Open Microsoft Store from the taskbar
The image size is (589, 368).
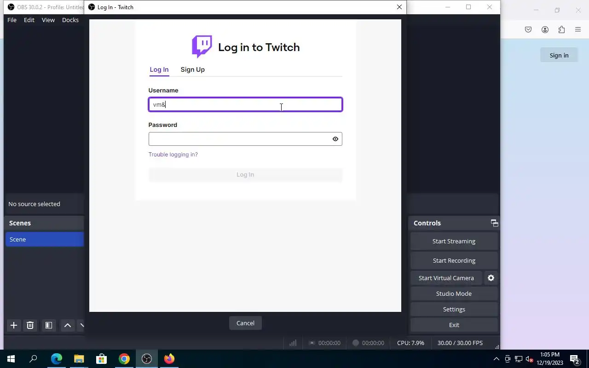point(101,359)
